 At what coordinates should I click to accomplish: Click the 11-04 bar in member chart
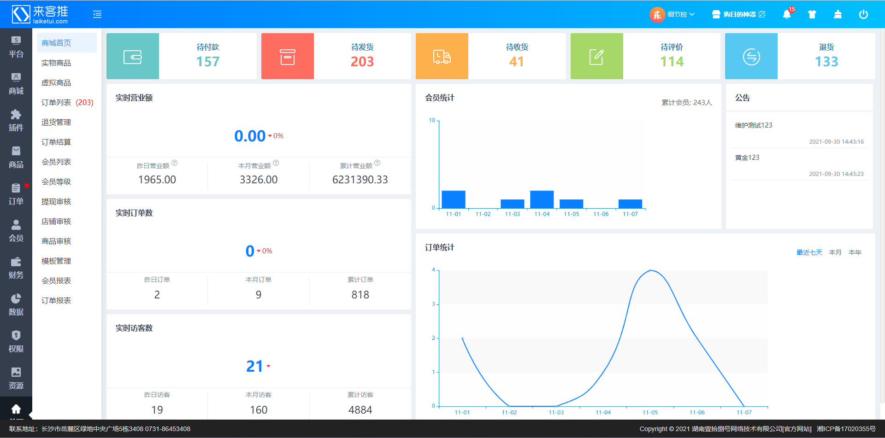click(x=542, y=199)
